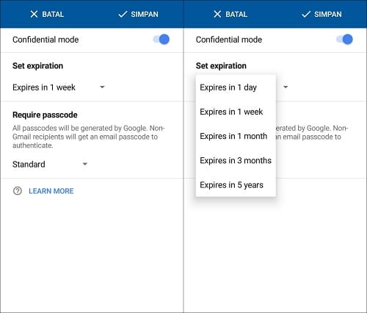
Task: Click the arrow next to Standard
Action: click(85, 164)
